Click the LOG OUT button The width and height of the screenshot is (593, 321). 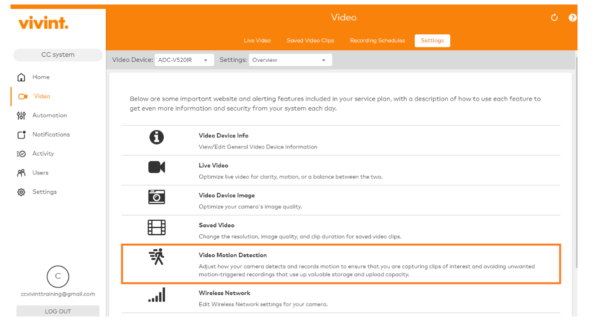tap(58, 311)
